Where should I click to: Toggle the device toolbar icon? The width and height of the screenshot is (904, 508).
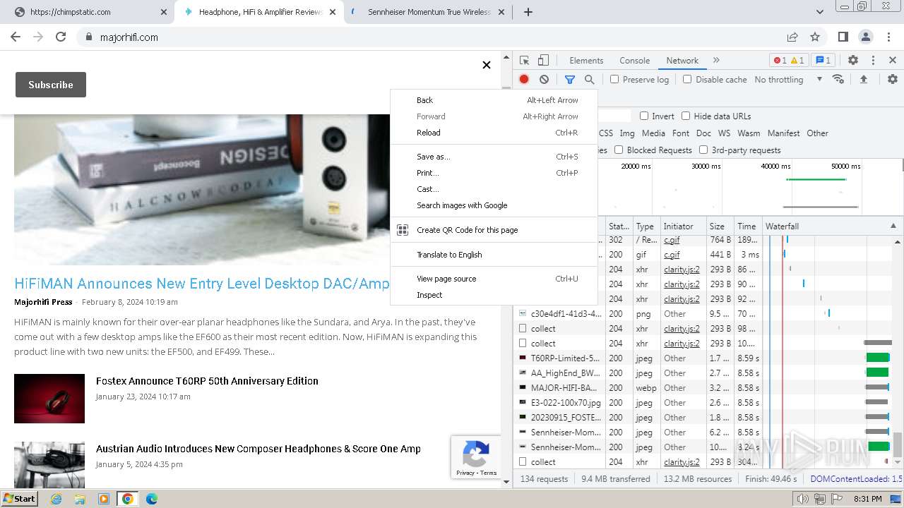[x=543, y=61]
